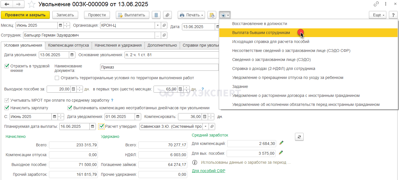Click the icon next to the Печать button
This screenshot has height=180, width=399.
point(212,15)
